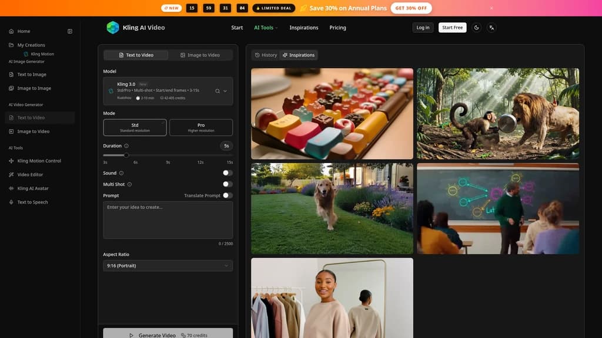Select the Inspirations tab
602x338 pixels.
[298, 55]
